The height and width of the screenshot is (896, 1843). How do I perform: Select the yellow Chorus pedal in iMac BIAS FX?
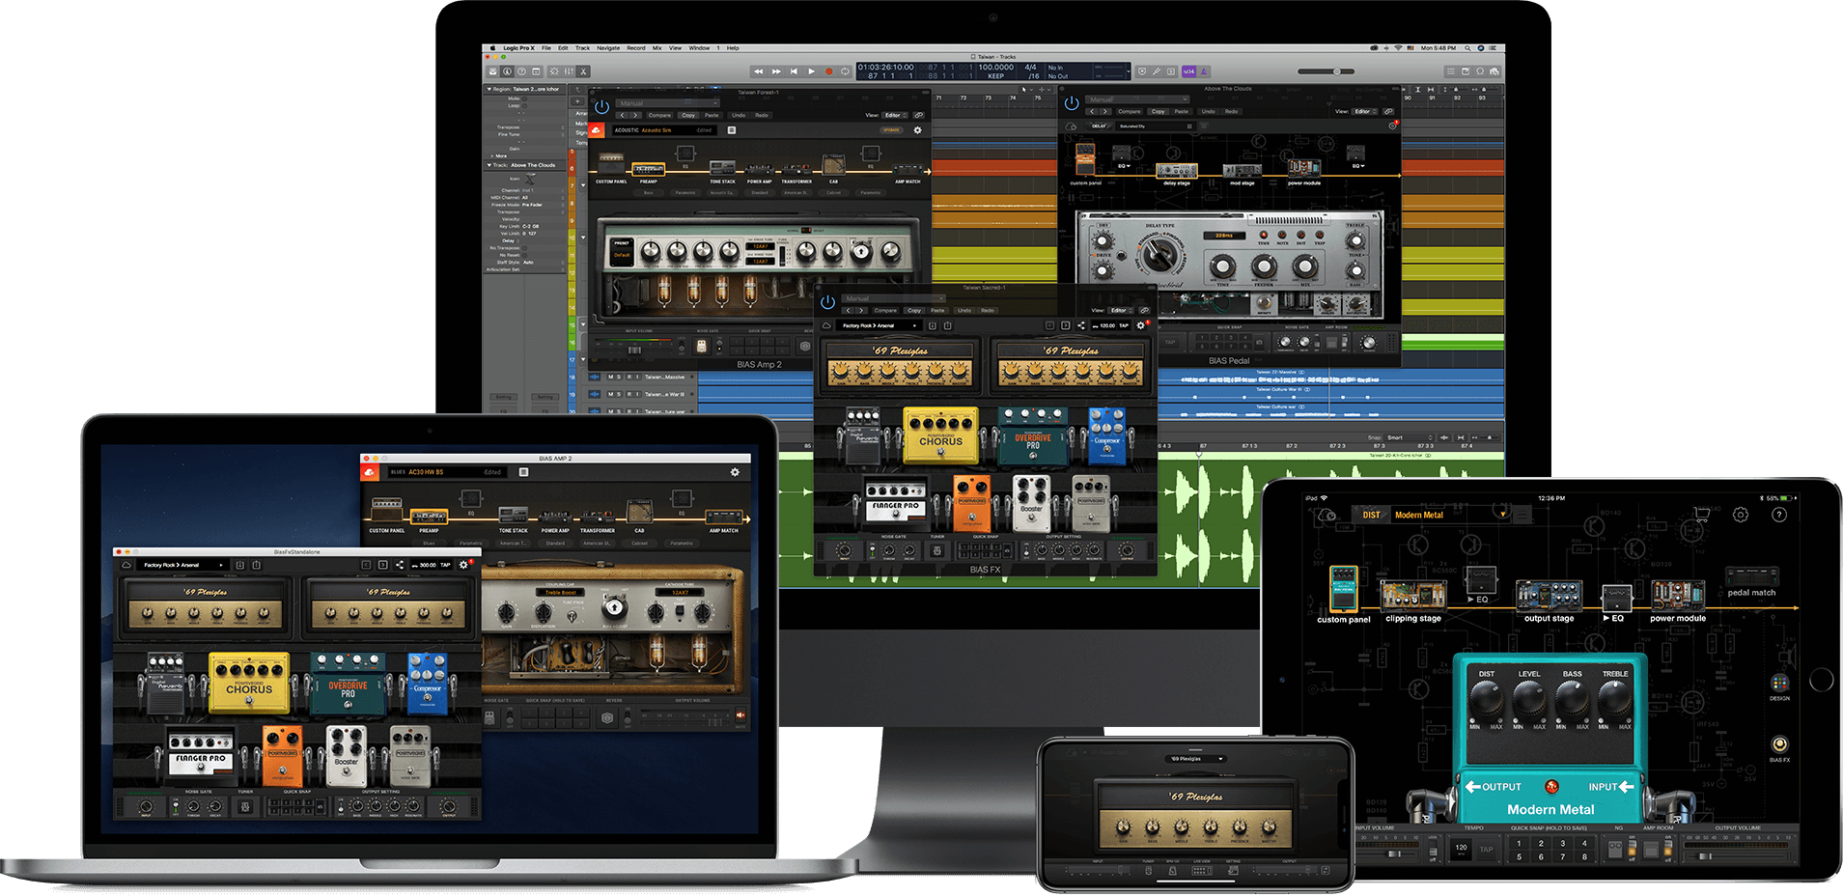pos(940,435)
